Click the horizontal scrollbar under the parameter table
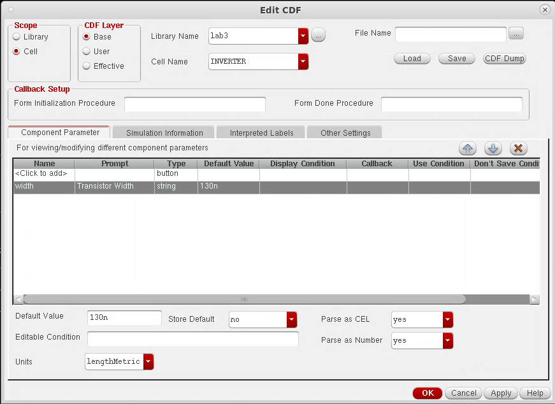 (x=244, y=299)
